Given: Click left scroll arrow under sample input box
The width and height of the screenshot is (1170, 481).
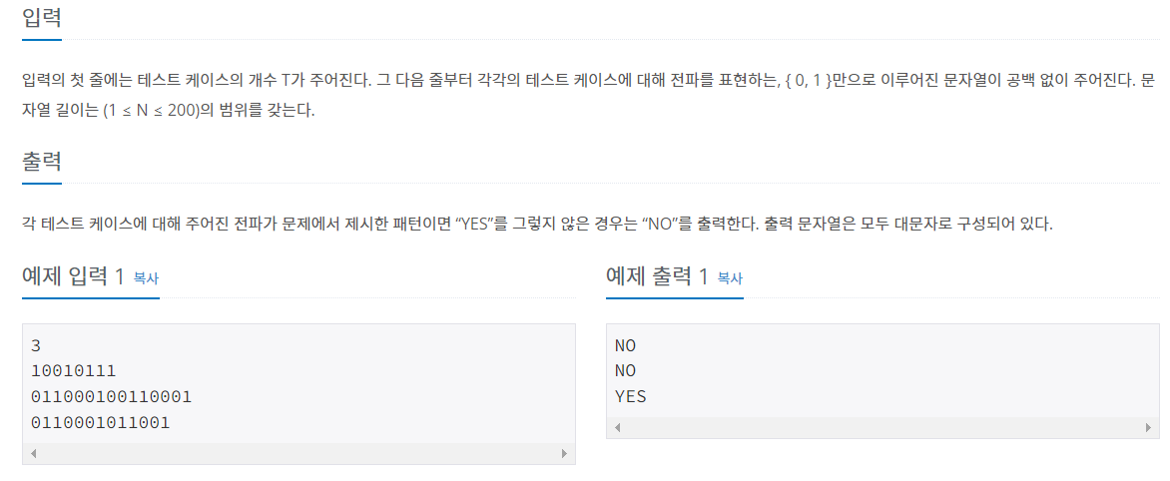Looking at the screenshot, I should [x=34, y=453].
